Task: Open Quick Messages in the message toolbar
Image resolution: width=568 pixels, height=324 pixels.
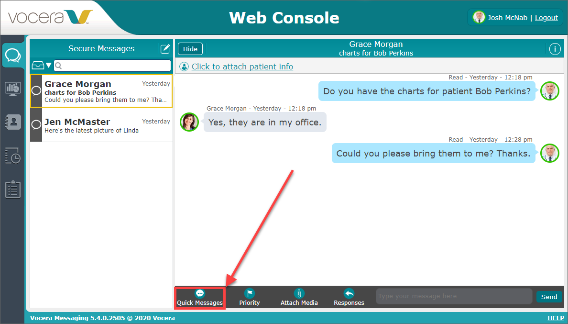Action: (199, 297)
